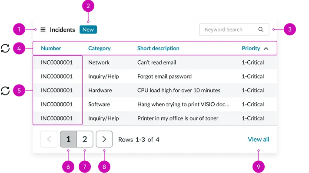This screenshot has width=309, height=173.
Task: Click the 'Can't read email' description
Action: [156, 62]
